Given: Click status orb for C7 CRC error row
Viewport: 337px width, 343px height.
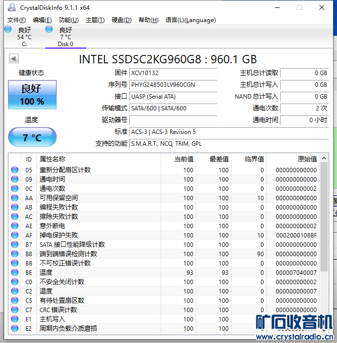Looking at the screenshot, I should [15, 310].
